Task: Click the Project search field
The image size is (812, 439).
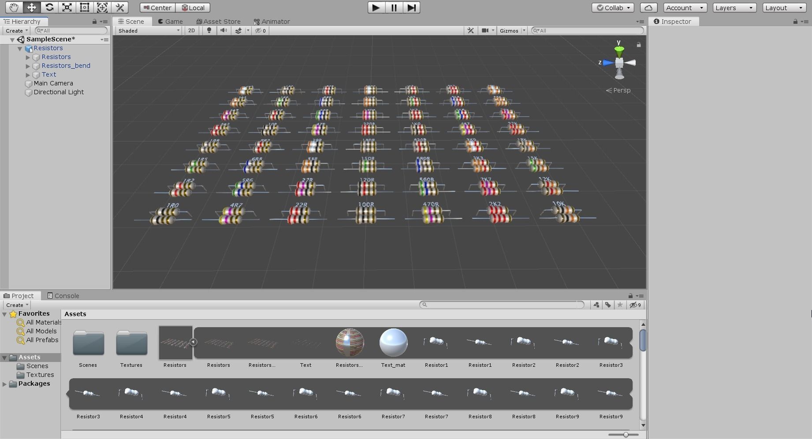Action: coord(502,305)
